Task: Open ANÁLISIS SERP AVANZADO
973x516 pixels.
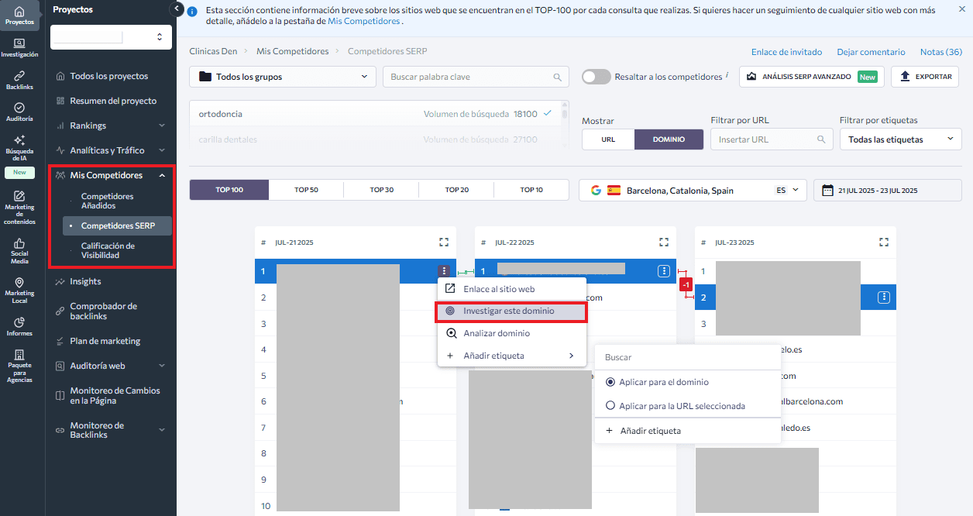Action: (812, 77)
